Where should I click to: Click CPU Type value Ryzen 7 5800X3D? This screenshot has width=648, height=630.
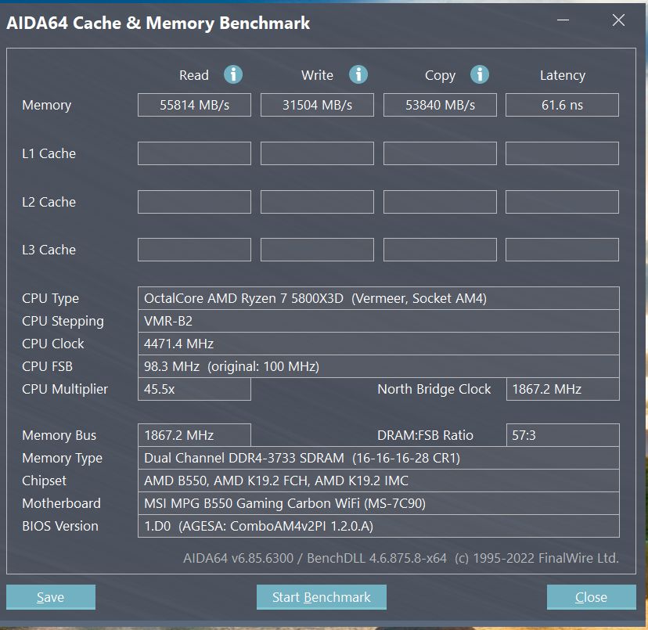(379, 298)
